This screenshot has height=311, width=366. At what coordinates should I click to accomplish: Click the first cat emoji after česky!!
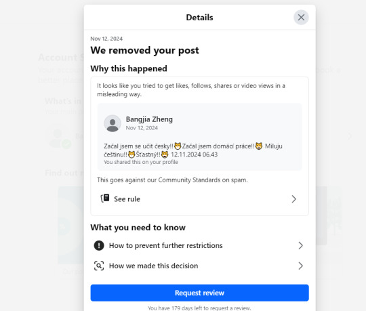point(178,146)
